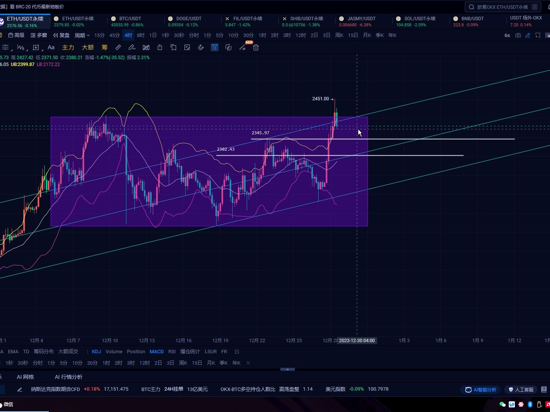550x412 pixels.
Task: Open the 周期 period dropdown
Action: pyautogui.click(x=82, y=35)
